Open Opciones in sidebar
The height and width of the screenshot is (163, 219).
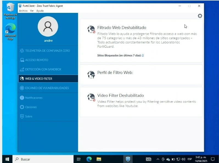48,107
